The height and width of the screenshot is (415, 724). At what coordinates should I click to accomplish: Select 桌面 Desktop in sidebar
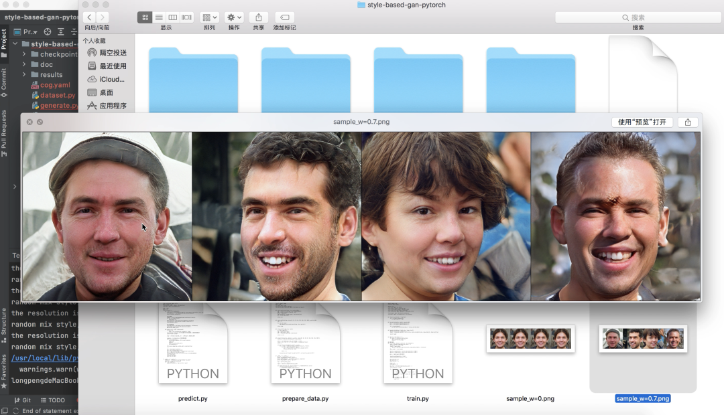(101, 92)
